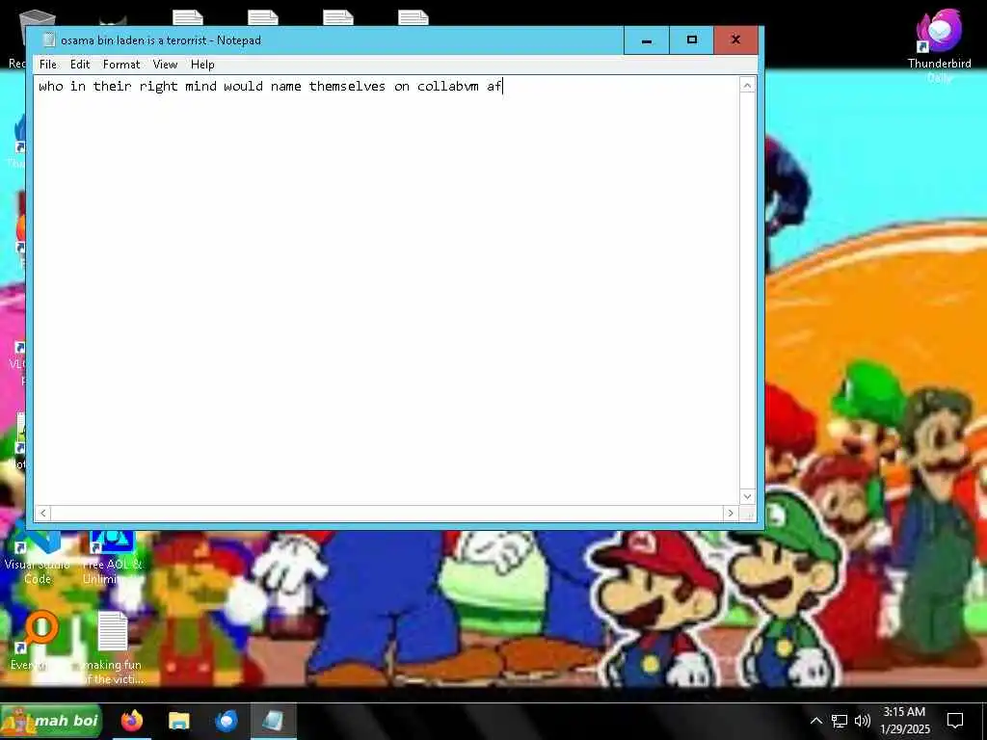
Task: Open Thunderbird from the taskbar
Action: (x=226, y=721)
